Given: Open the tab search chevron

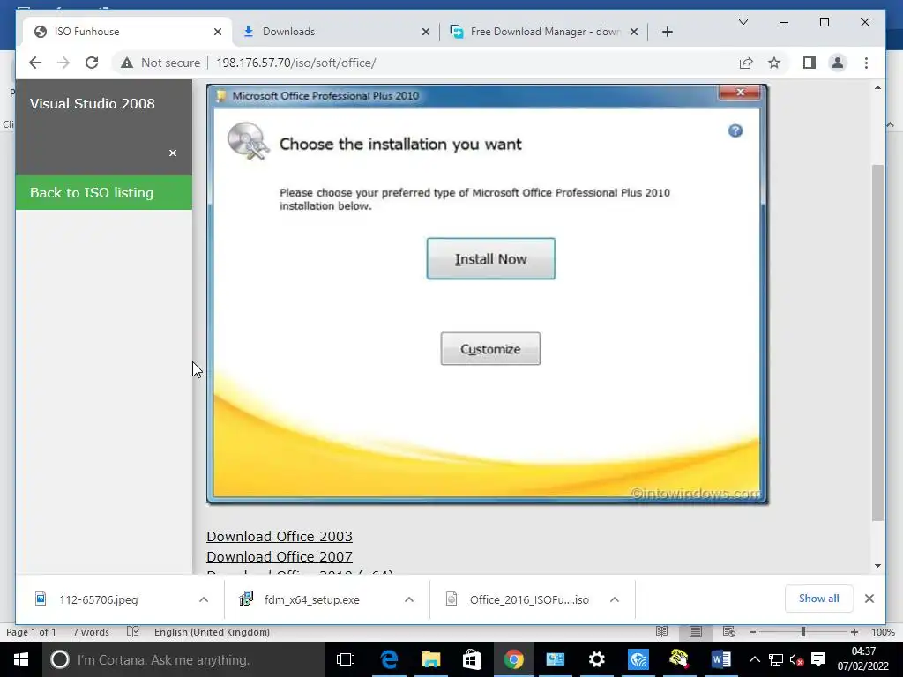Looking at the screenshot, I should click(x=743, y=22).
